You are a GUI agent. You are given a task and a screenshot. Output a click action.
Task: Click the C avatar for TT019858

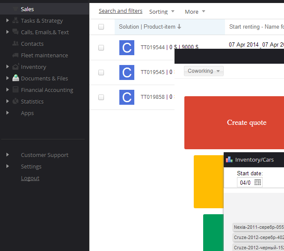tap(127, 97)
